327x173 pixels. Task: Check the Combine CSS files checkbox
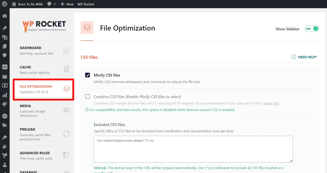[88, 97]
